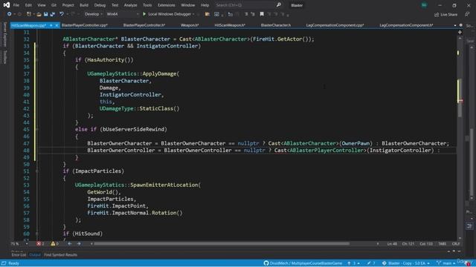
Task: Open the Help menu
Action: (x=205, y=5)
